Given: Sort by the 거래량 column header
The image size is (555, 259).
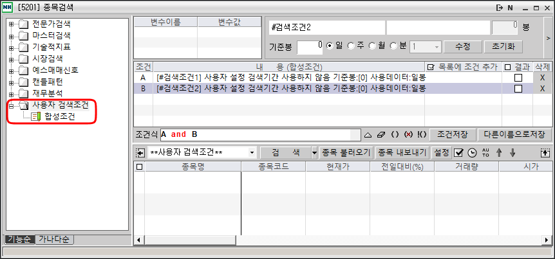Looking at the screenshot, I should click(x=467, y=167).
